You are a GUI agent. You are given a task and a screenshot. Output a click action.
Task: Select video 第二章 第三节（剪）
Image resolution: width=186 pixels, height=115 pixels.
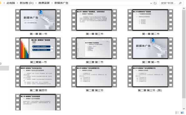coord(150,79)
